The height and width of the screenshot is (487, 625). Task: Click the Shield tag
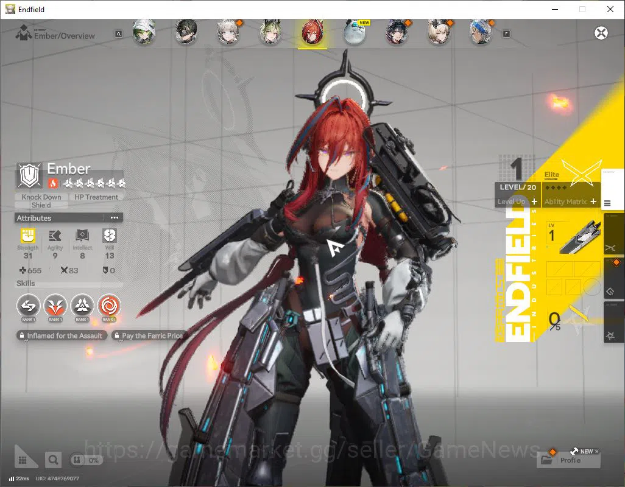click(41, 205)
